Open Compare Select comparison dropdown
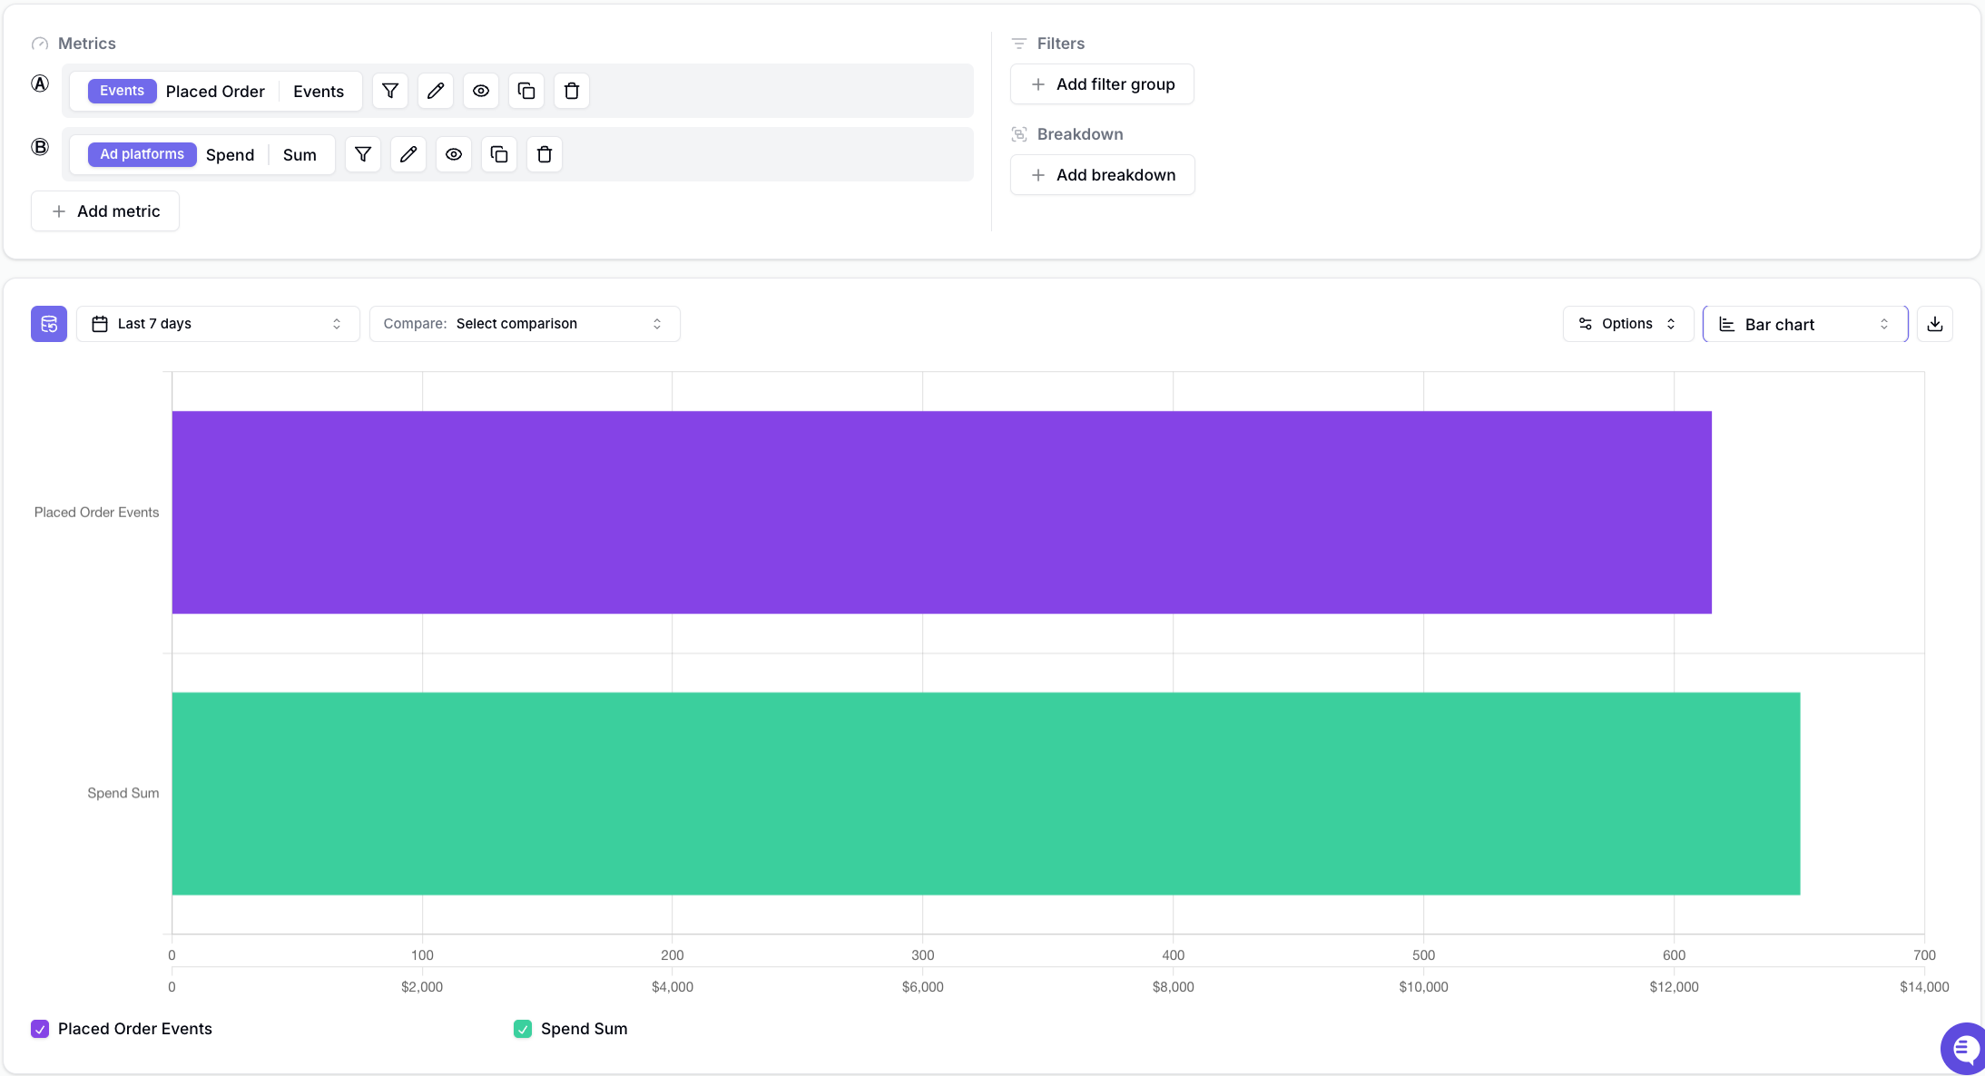This screenshot has height=1076, width=1985. [525, 324]
